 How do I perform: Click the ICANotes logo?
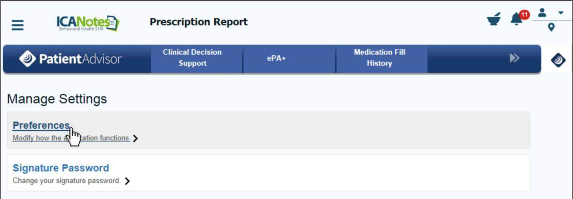pyautogui.click(x=87, y=23)
